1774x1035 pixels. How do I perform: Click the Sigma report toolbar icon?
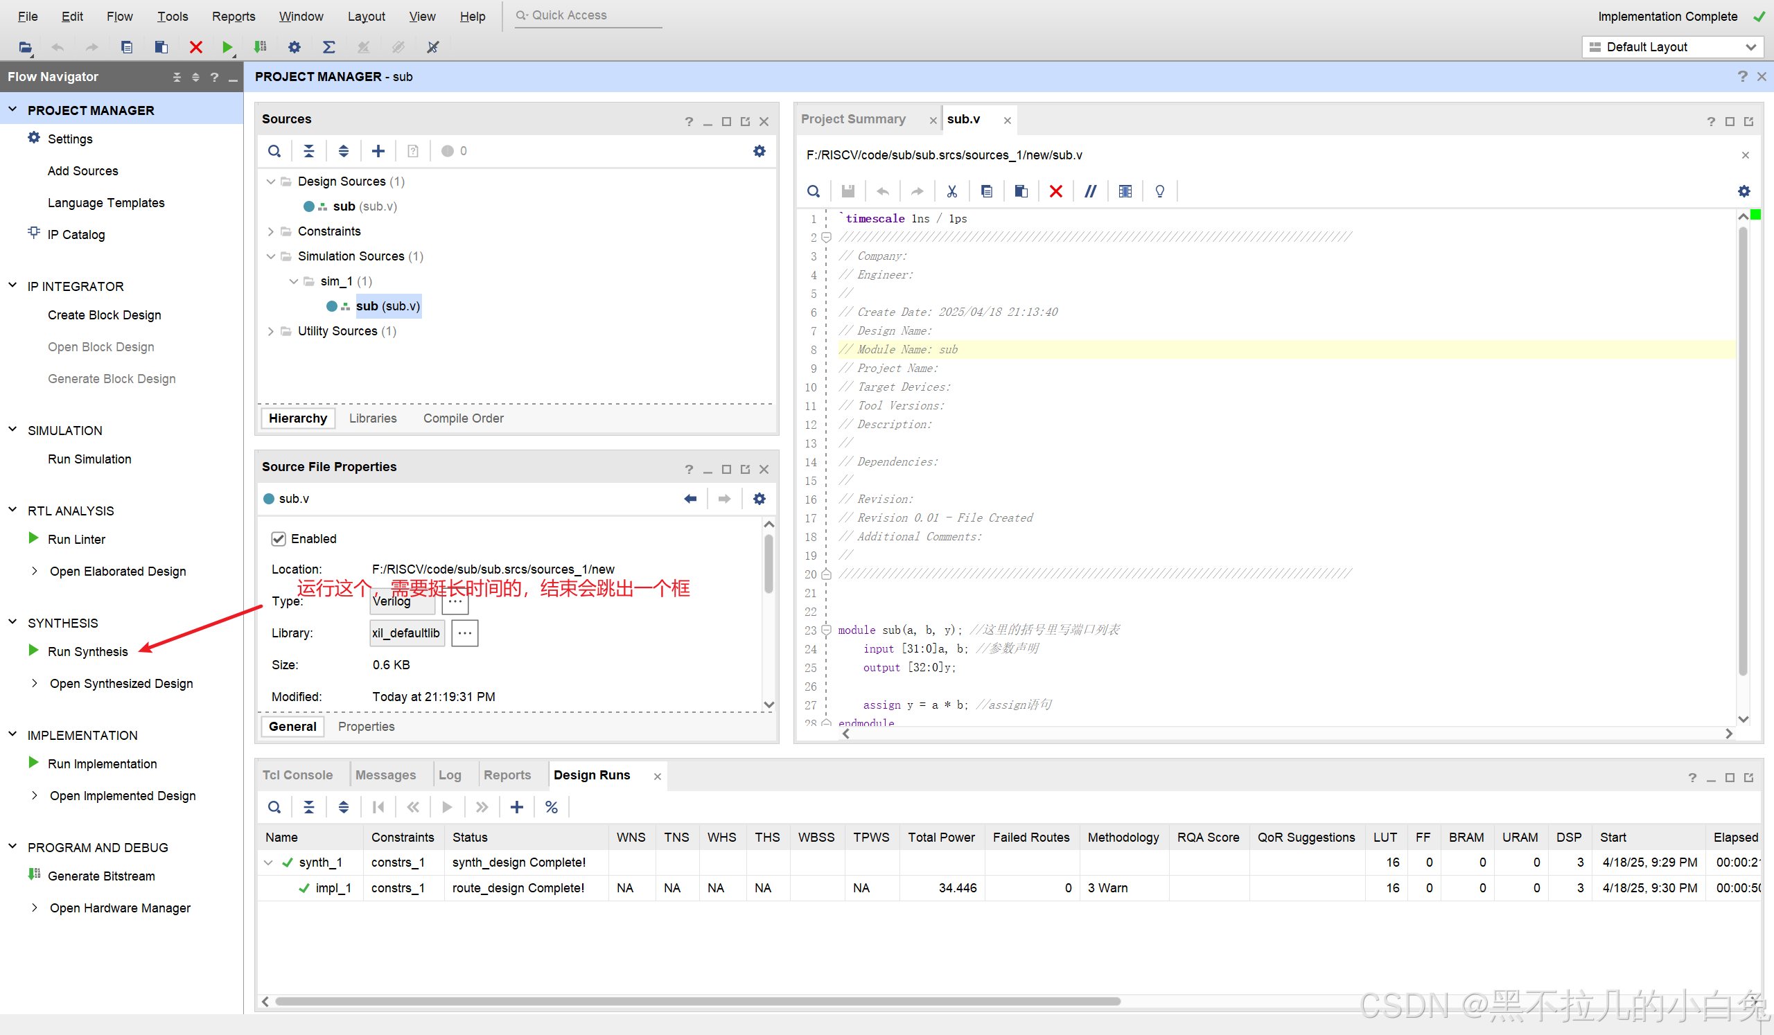point(328,47)
